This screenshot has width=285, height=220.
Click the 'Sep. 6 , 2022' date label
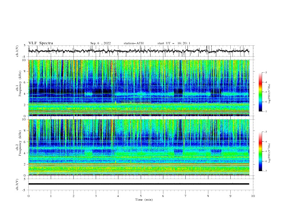pos(100,43)
